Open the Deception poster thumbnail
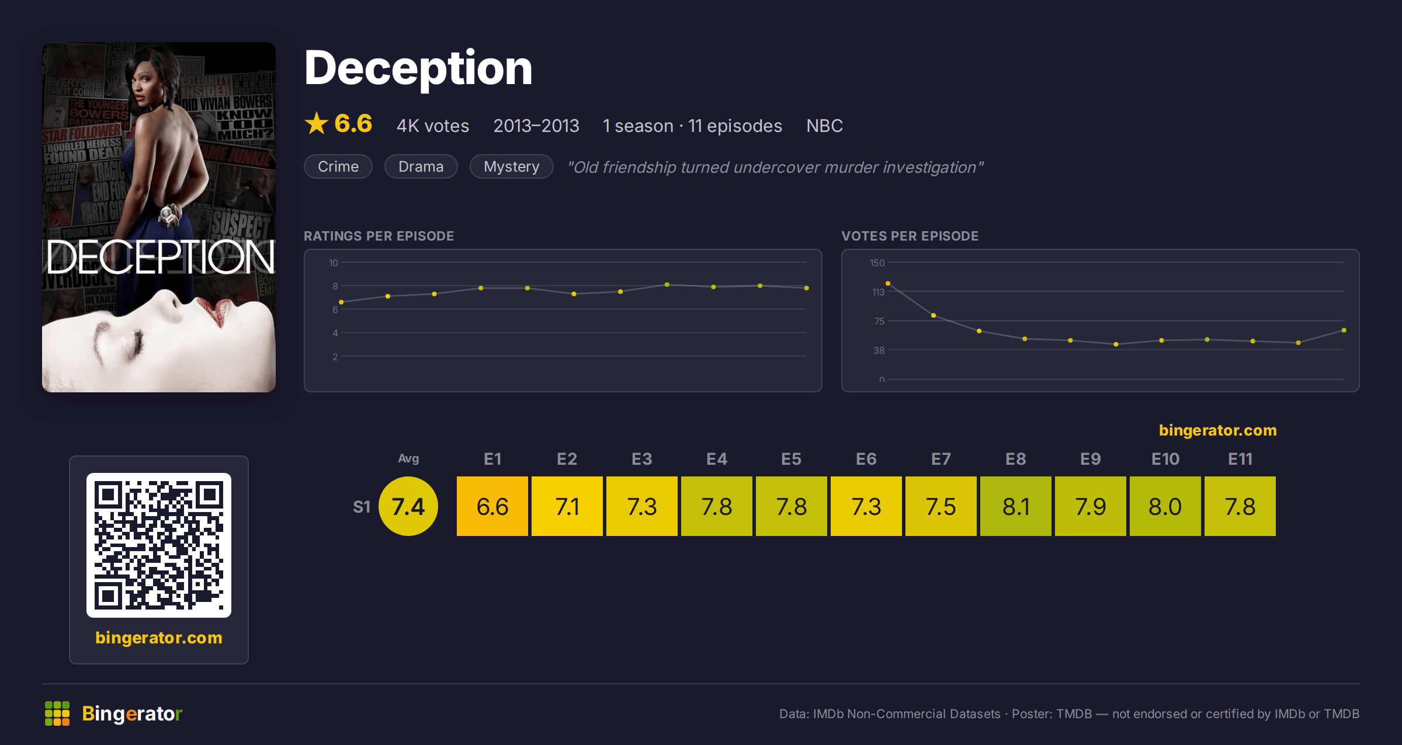 coord(159,217)
